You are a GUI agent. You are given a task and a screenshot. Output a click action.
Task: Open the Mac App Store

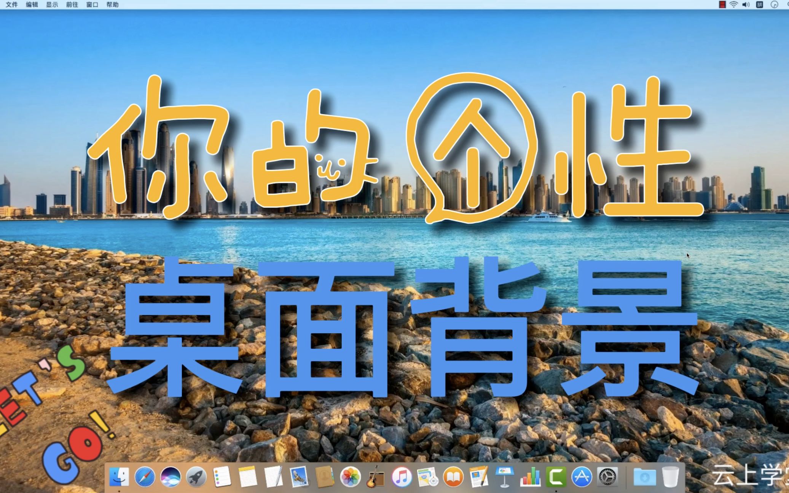582,477
